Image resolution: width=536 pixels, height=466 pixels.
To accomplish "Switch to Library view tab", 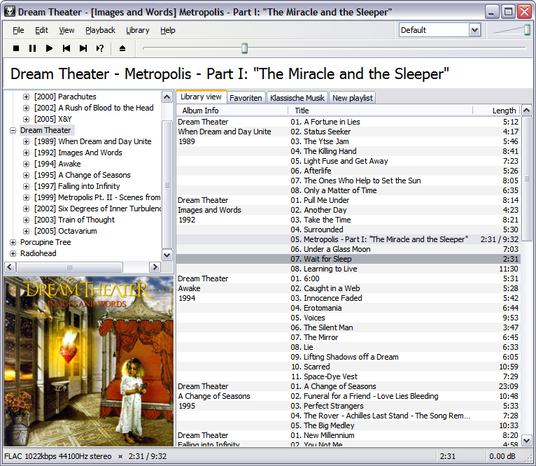I will point(201,97).
